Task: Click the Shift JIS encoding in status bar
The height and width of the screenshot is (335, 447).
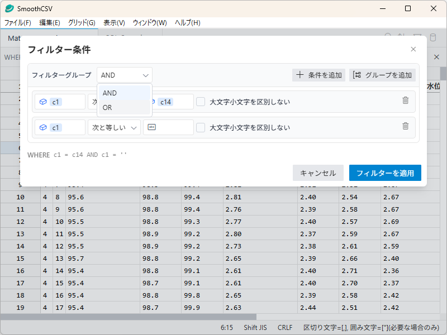Action: tap(255, 328)
